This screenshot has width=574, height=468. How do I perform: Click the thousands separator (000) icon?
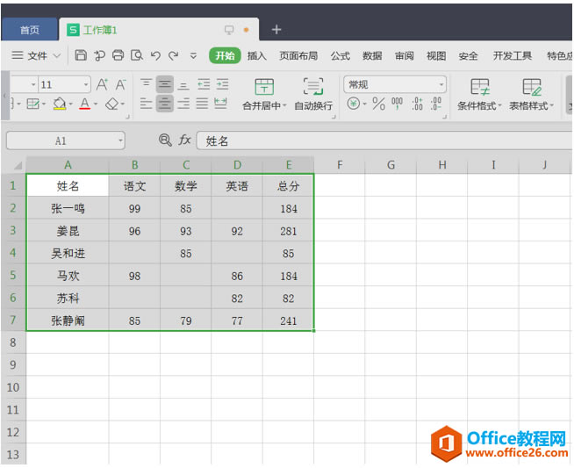click(x=397, y=104)
